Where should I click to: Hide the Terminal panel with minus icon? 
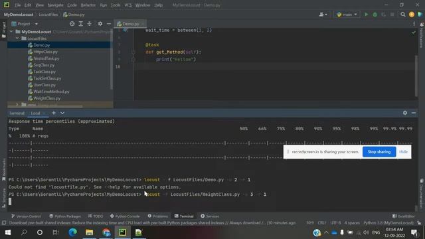[x=414, y=113]
